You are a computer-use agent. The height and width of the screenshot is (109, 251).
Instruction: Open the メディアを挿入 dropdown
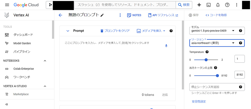click(151, 31)
